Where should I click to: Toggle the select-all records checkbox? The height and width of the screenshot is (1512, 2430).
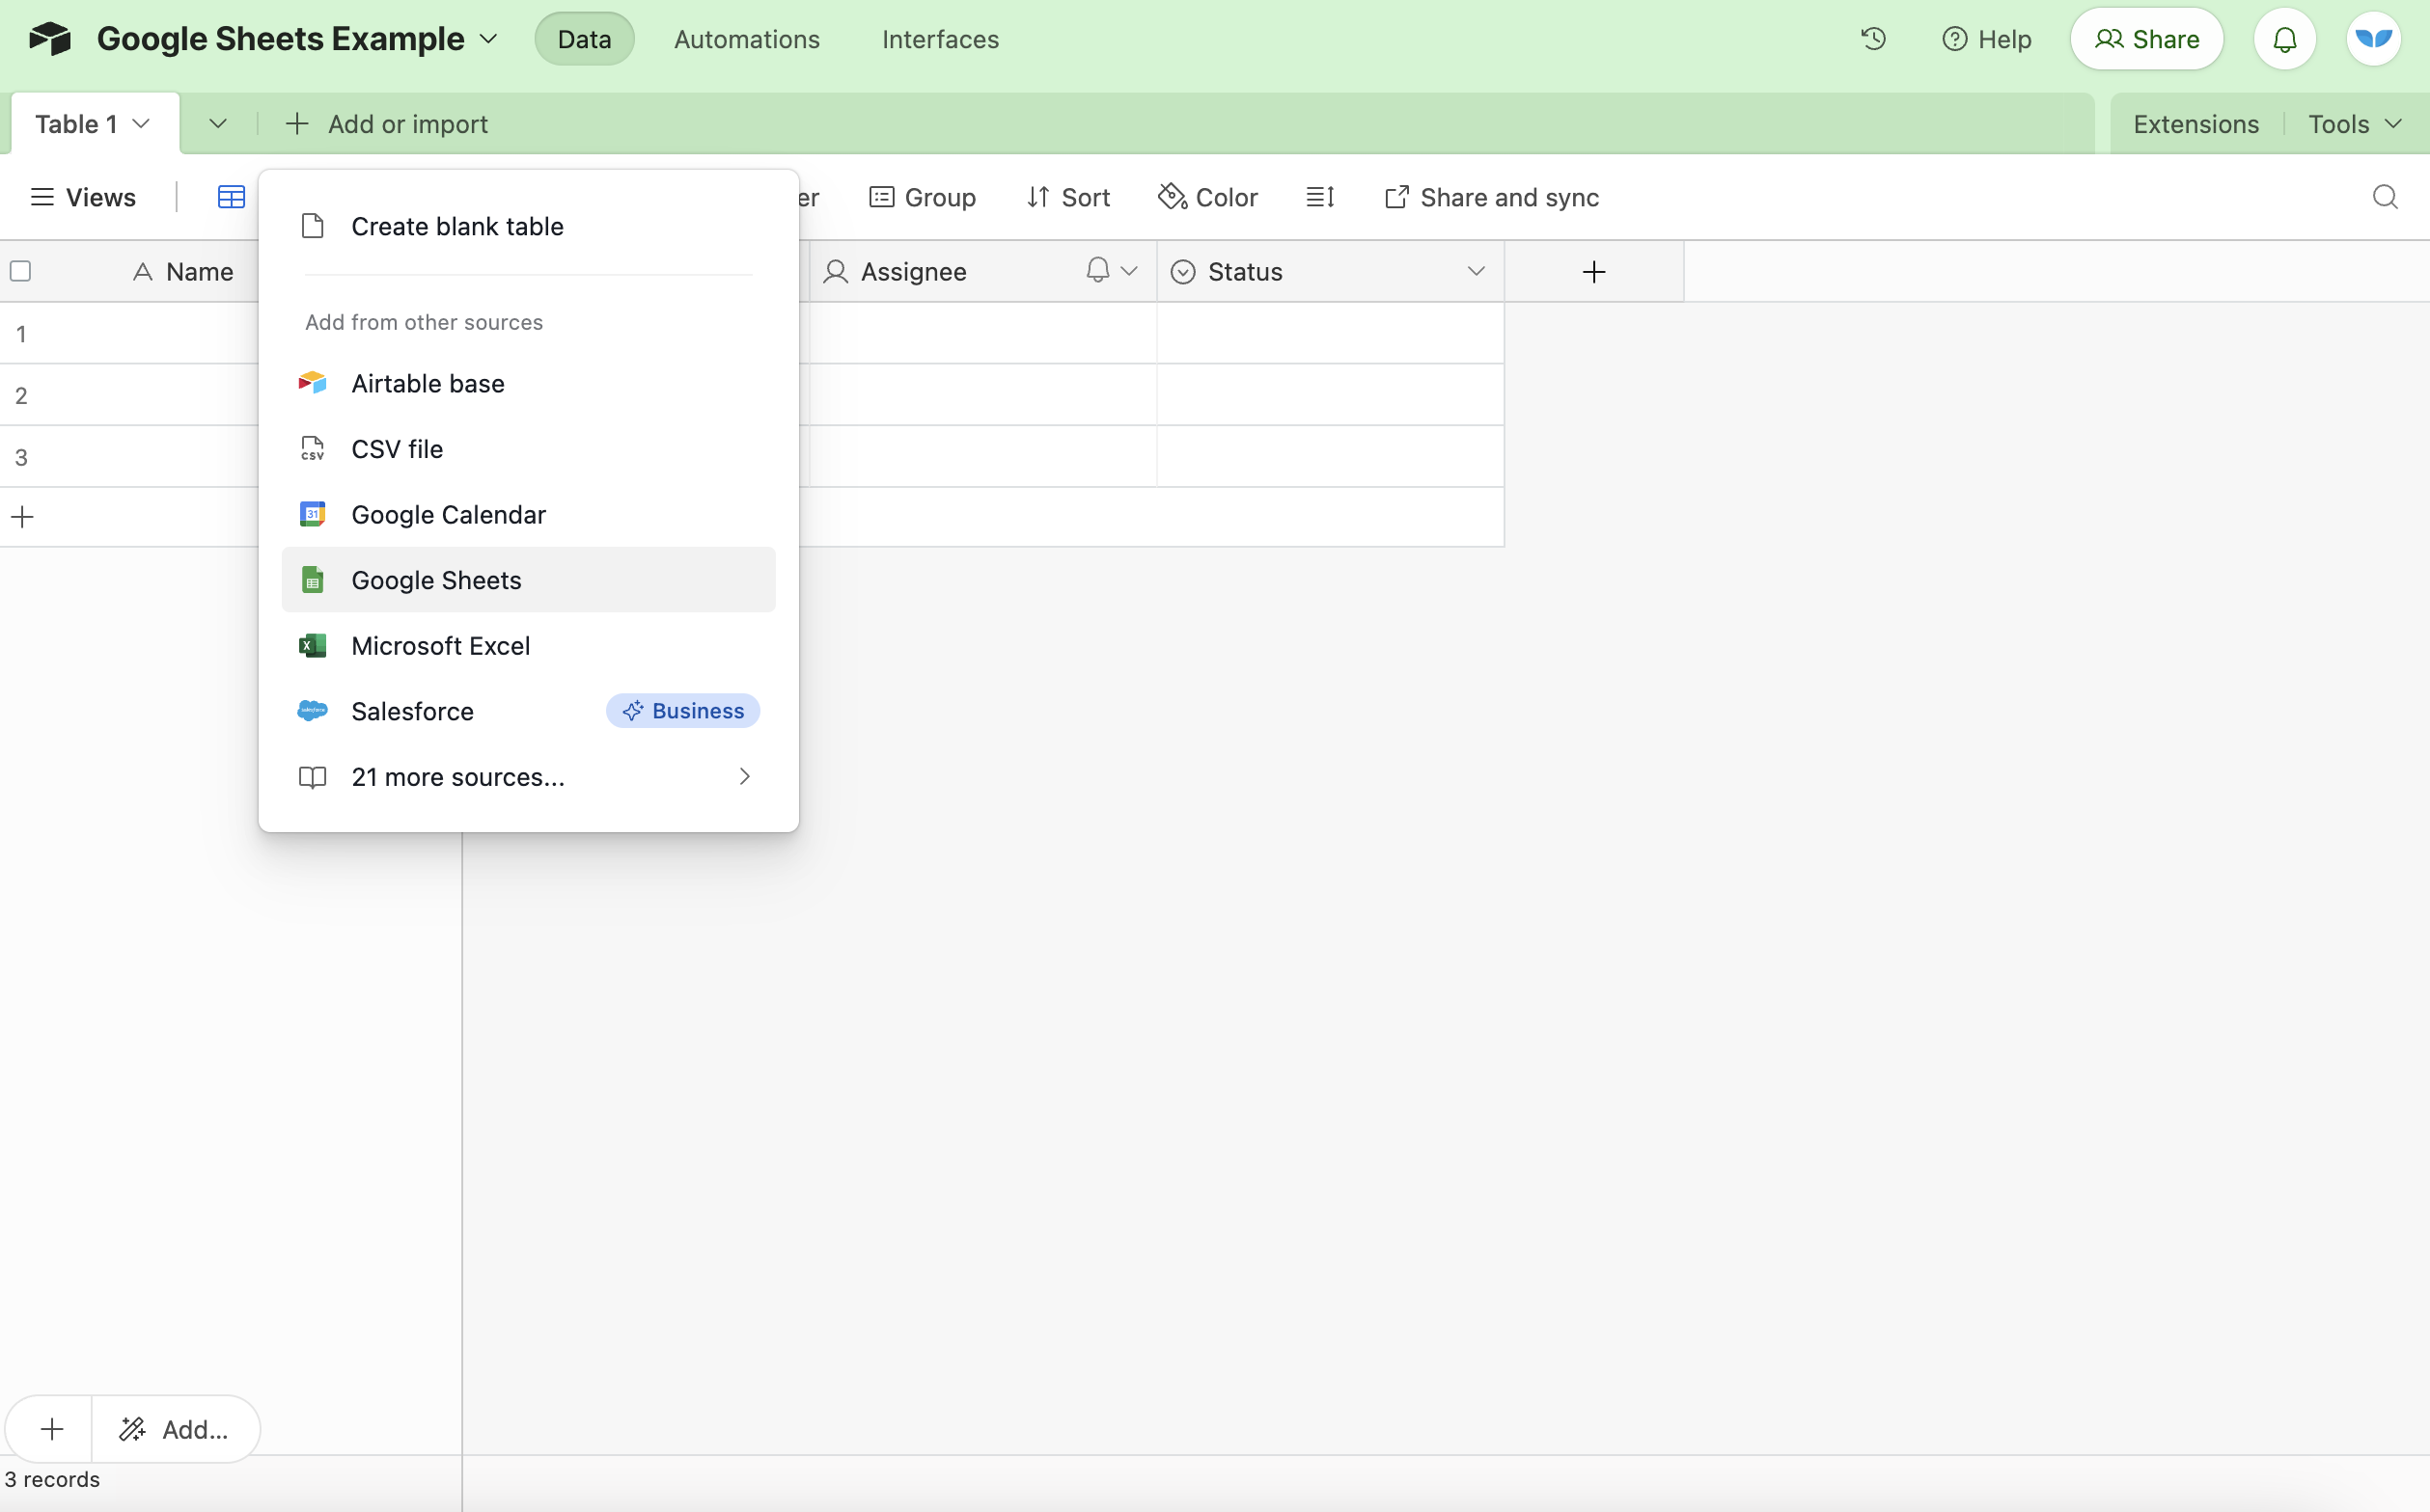pos(20,271)
